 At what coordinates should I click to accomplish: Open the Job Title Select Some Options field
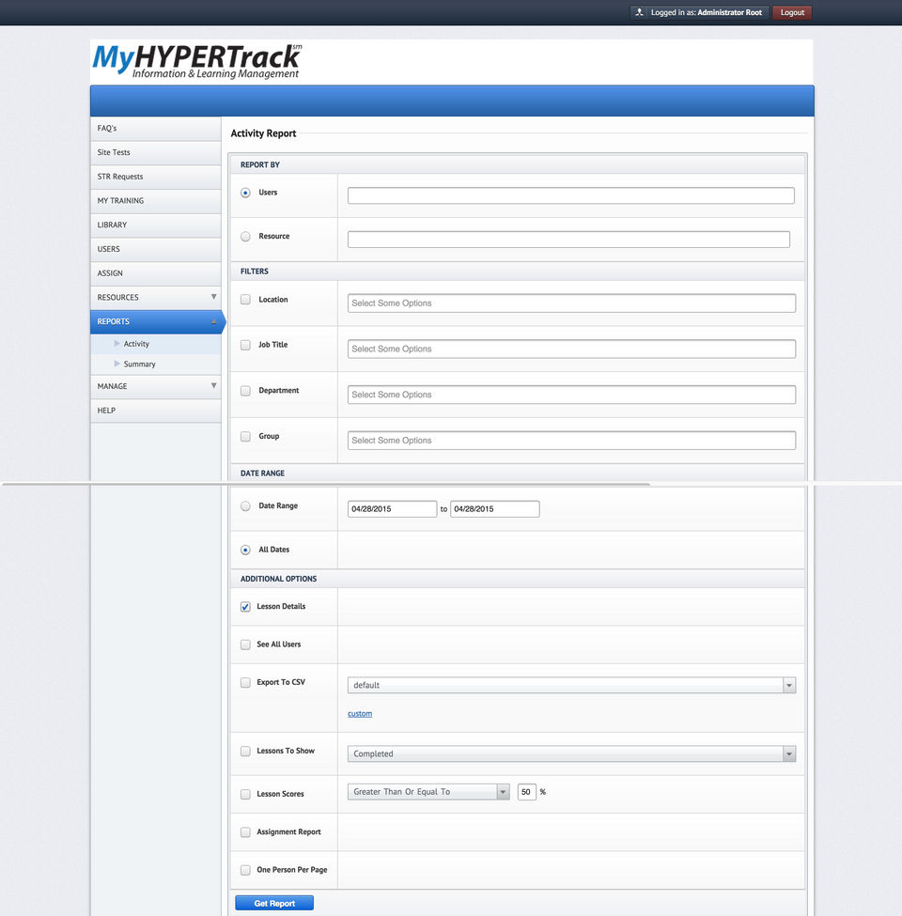click(x=571, y=349)
